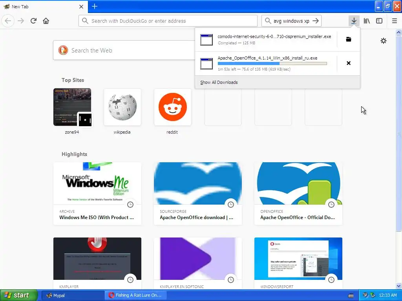
Task: Show sidebars with the sidebar icon
Action: (379, 21)
